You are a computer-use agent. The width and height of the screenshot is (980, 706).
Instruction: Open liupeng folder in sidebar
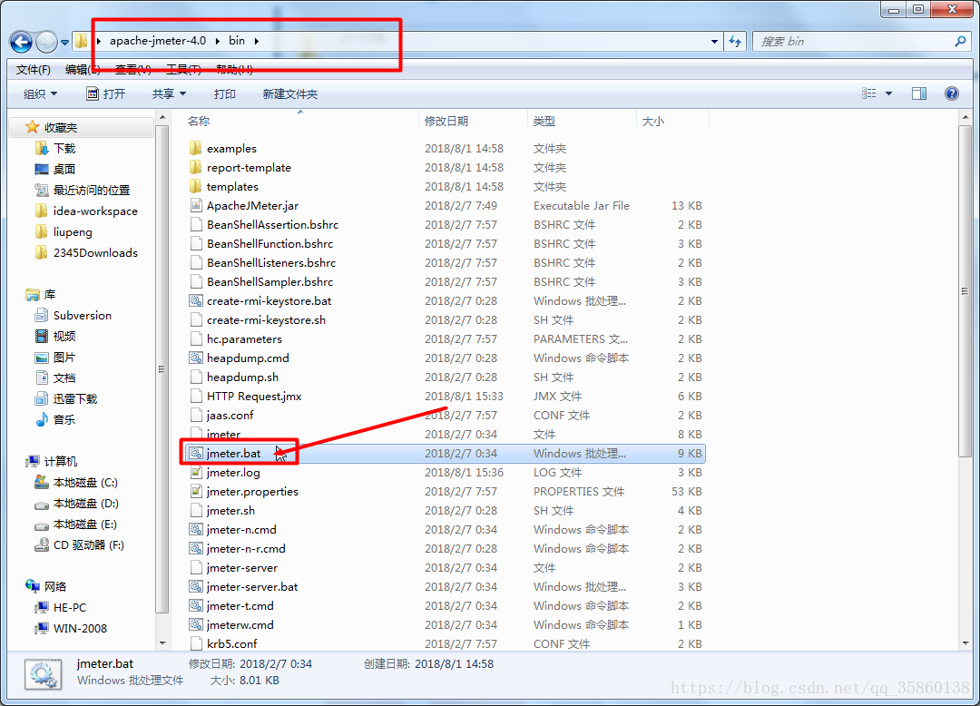pyautogui.click(x=73, y=231)
